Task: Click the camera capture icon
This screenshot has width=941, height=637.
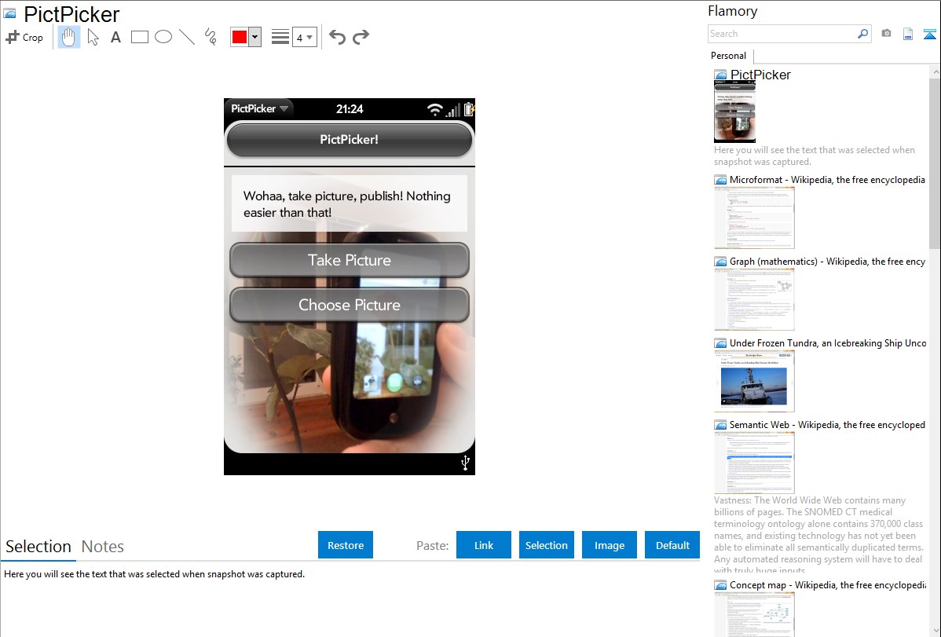Action: click(886, 34)
